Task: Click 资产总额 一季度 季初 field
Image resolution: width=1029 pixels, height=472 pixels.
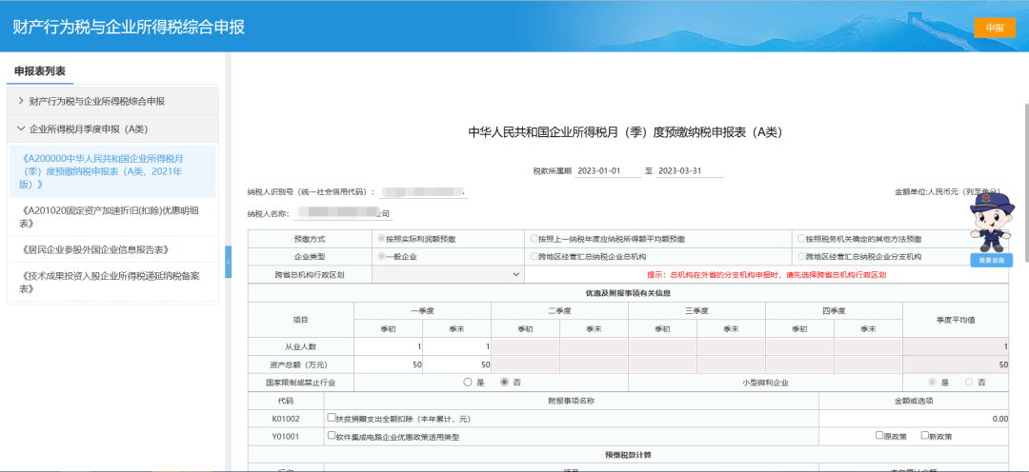Action: click(x=388, y=364)
